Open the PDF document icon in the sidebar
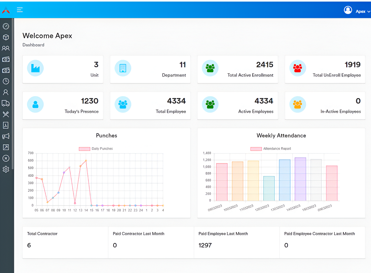Viewport: 371px width, 273px height. click(6, 125)
